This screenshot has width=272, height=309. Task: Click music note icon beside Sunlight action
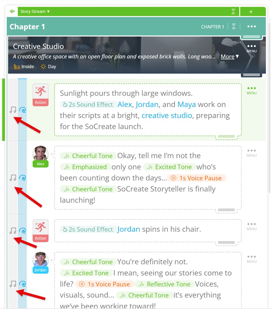coord(13,110)
